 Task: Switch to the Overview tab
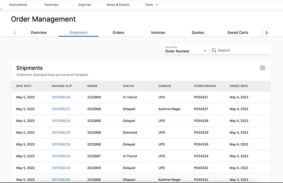tap(38, 33)
